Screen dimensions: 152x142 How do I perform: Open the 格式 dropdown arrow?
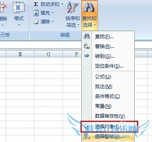pyautogui.click(x=19, y=25)
